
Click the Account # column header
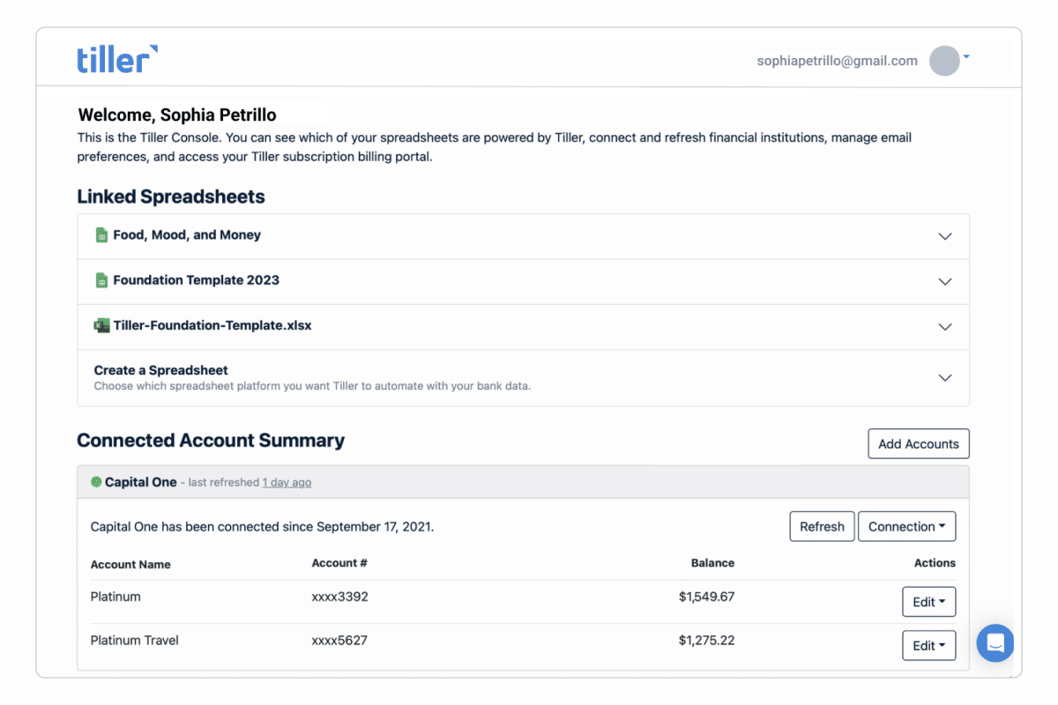click(339, 562)
